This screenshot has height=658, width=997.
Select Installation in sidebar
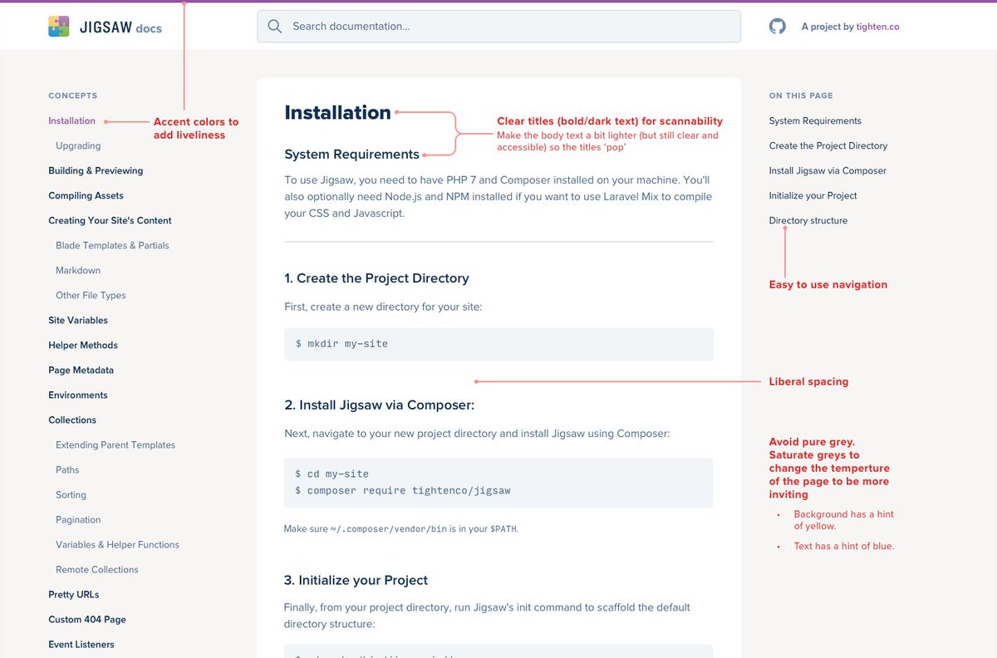point(71,120)
